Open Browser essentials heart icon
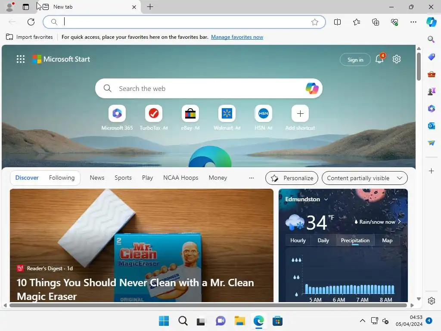 point(394,22)
